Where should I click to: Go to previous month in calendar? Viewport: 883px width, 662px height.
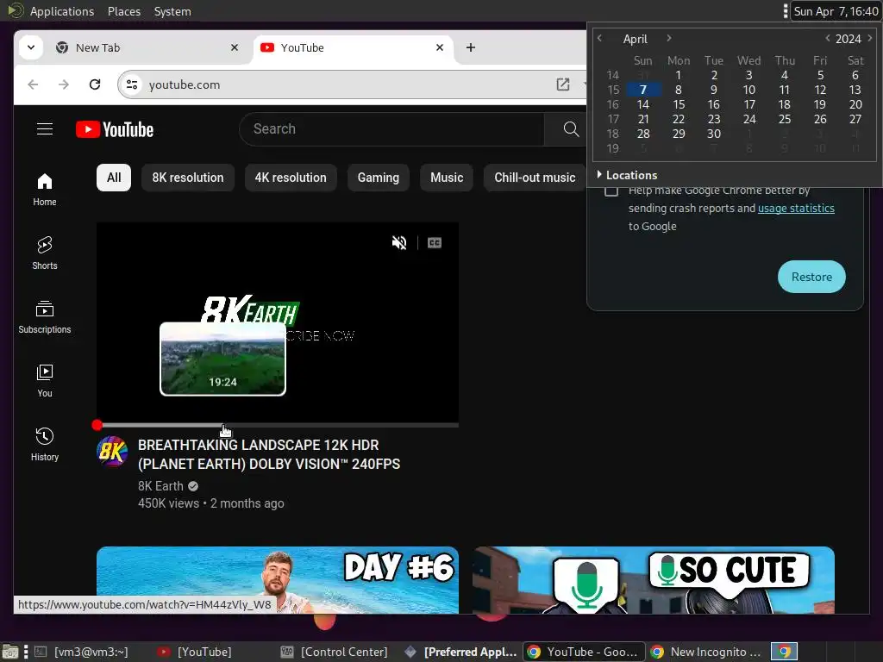[600, 38]
